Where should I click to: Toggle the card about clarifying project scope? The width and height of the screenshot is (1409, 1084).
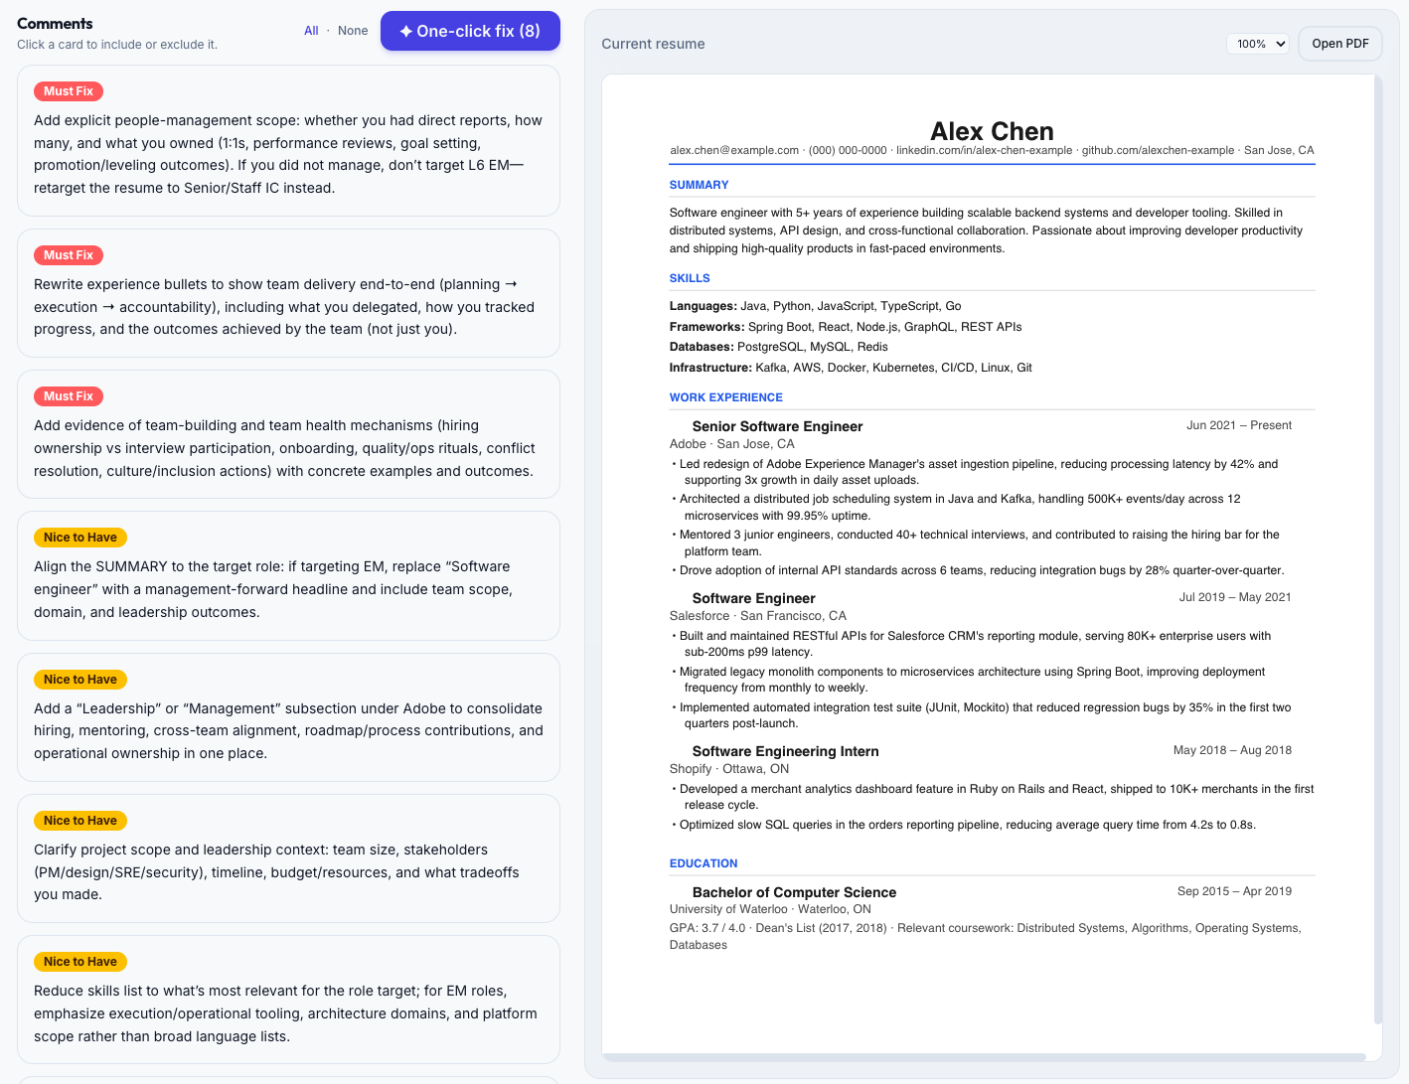[288, 858]
